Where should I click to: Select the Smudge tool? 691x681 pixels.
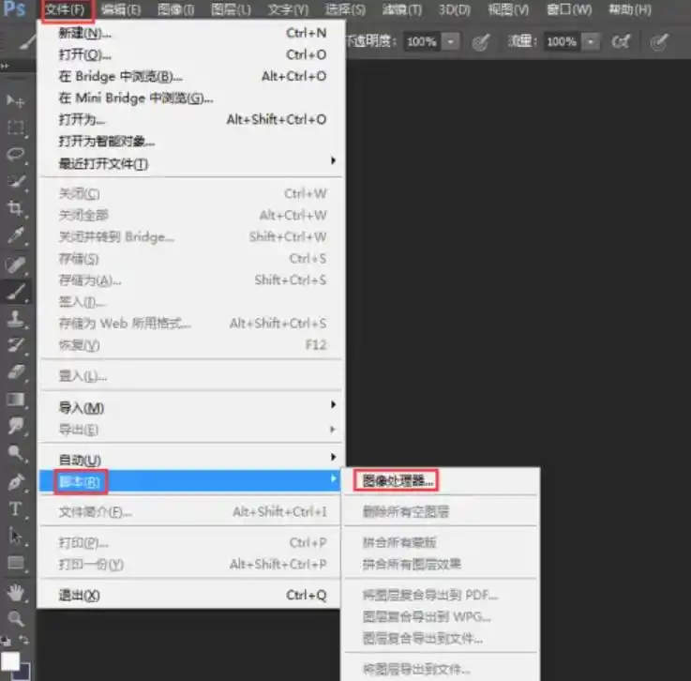coord(16,426)
